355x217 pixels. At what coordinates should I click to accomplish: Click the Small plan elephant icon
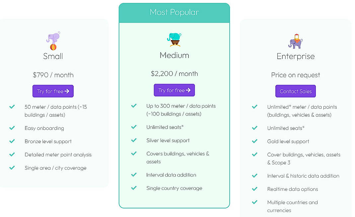point(53,40)
